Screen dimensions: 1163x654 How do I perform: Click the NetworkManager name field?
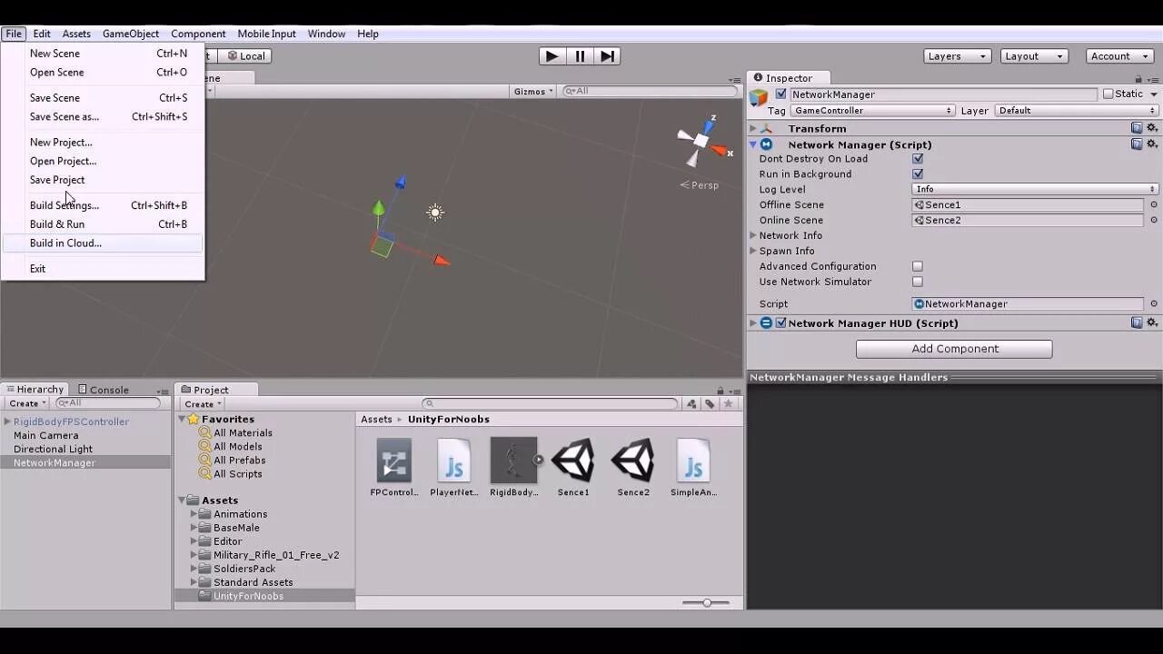click(x=943, y=94)
